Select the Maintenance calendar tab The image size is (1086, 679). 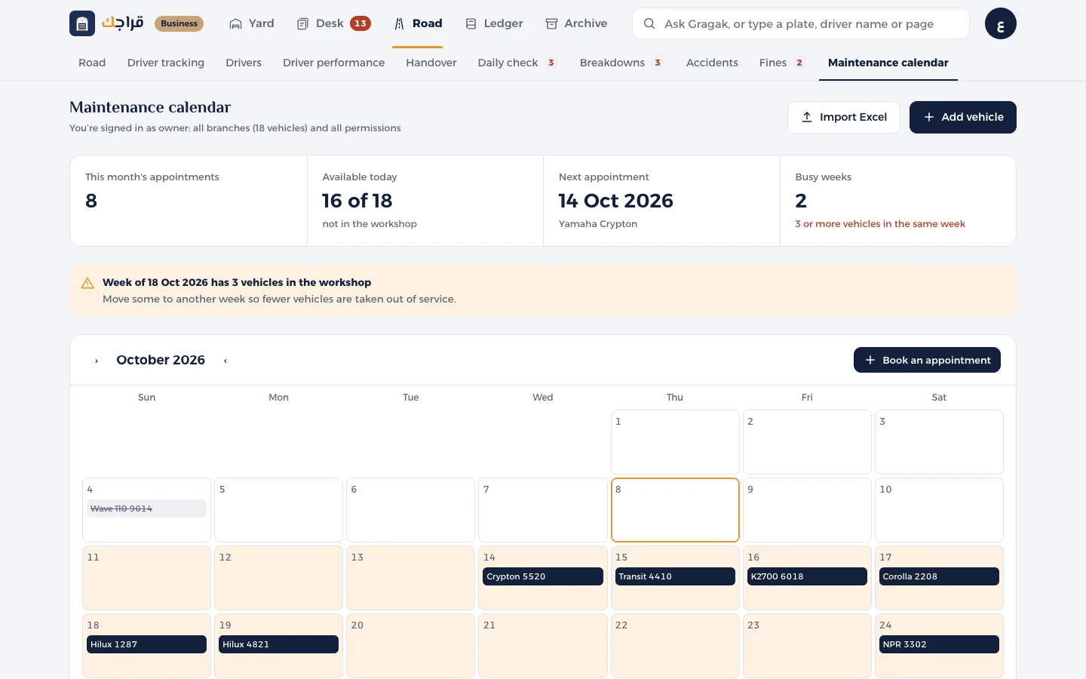(x=888, y=63)
